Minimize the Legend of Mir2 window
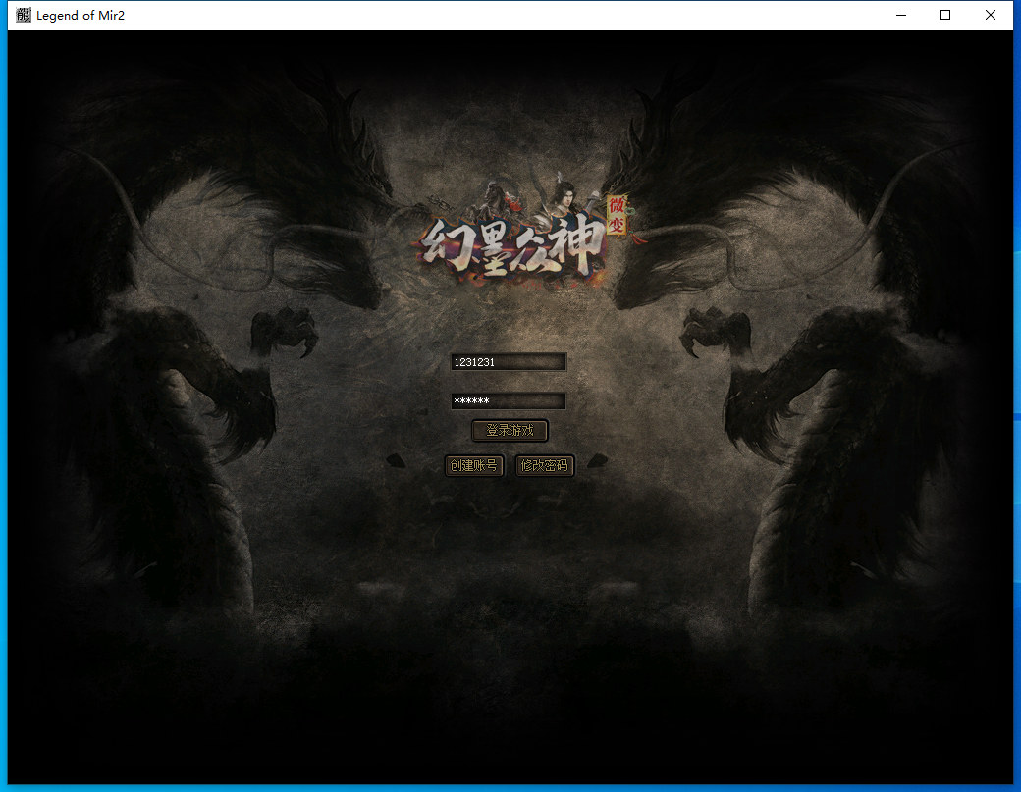The width and height of the screenshot is (1021, 792). 901,15
